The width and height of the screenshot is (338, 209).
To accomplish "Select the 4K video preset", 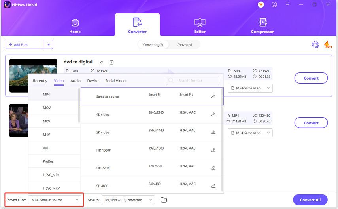I will [x=151, y=114].
